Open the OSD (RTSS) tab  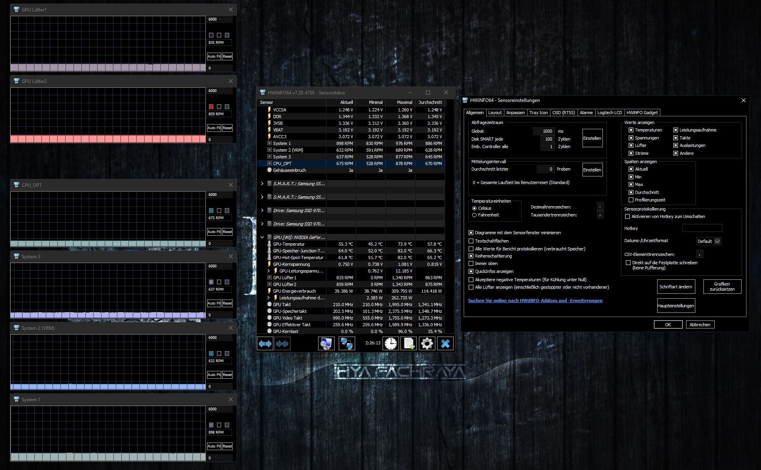(563, 113)
